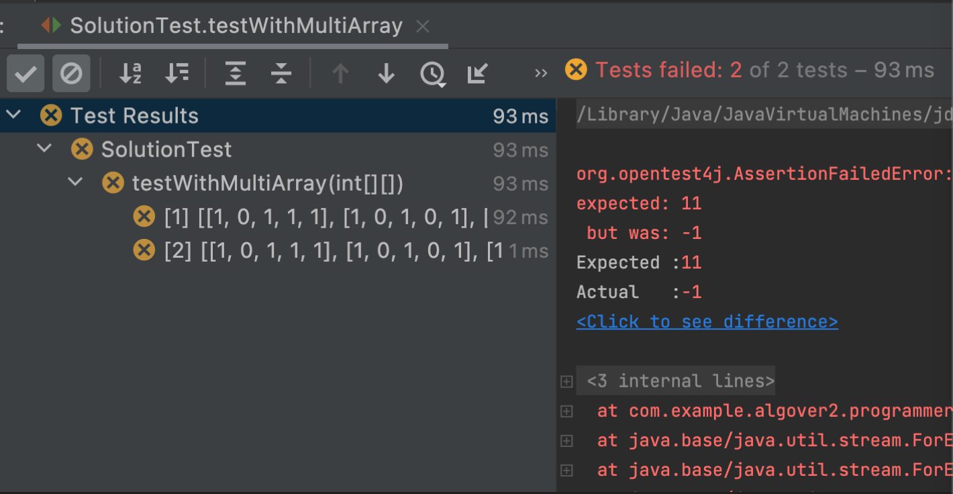953x494 pixels.
Task: Click the import tests results icon
Action: (x=477, y=73)
